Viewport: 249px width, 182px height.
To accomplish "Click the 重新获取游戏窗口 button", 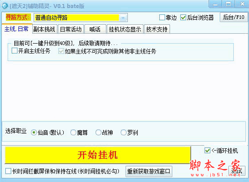I will [x=149, y=171].
